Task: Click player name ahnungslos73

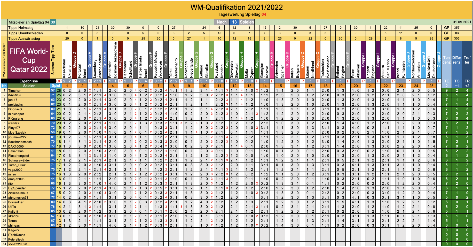Action: tap(18, 197)
